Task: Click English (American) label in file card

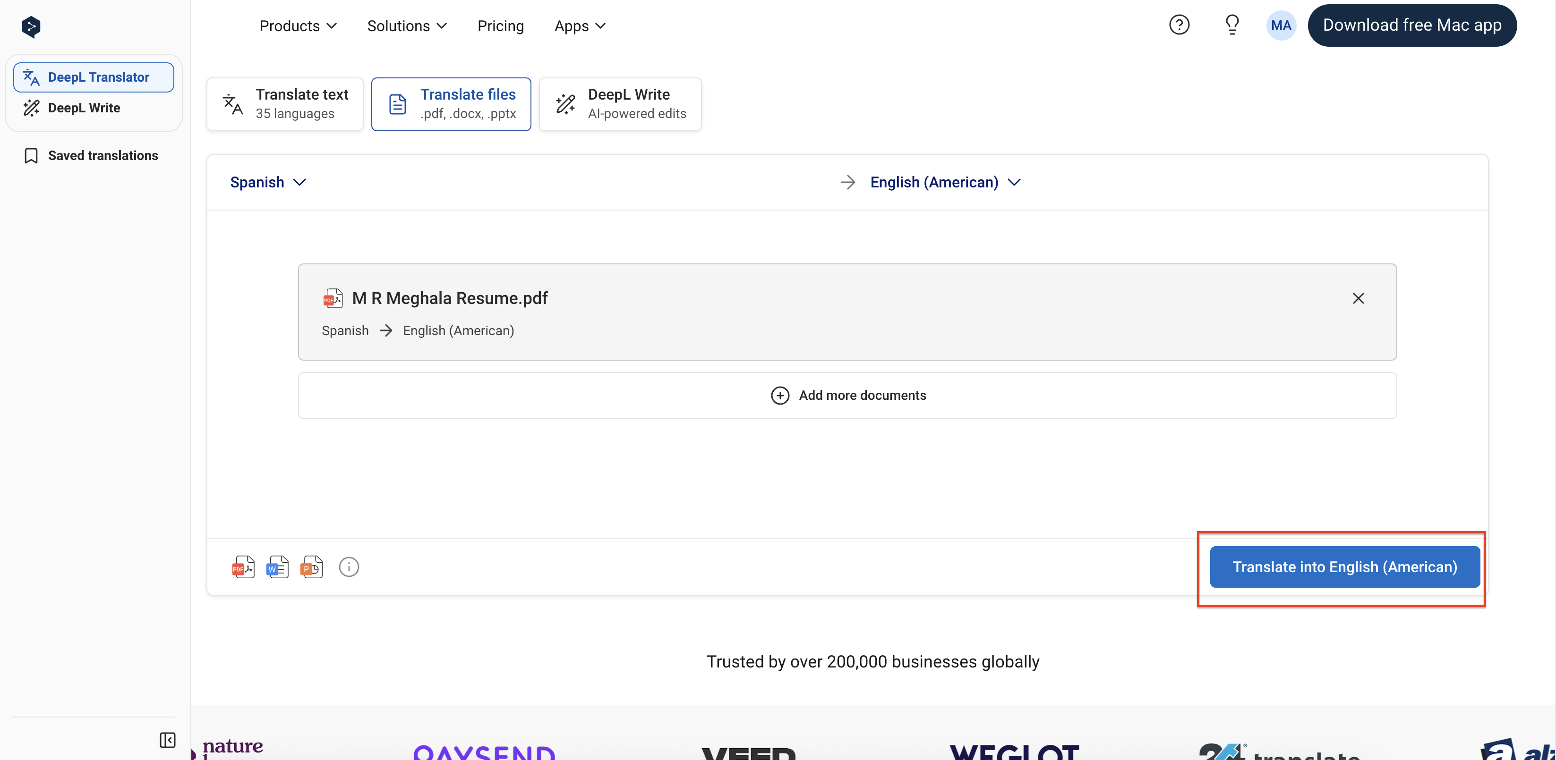Action: [x=459, y=331]
